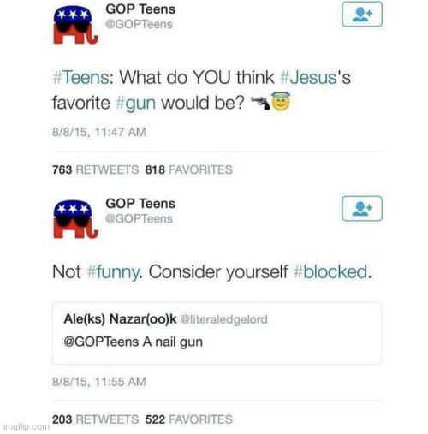Open the @literaledgelord profile handle
The image size is (428, 434).
coord(224,319)
